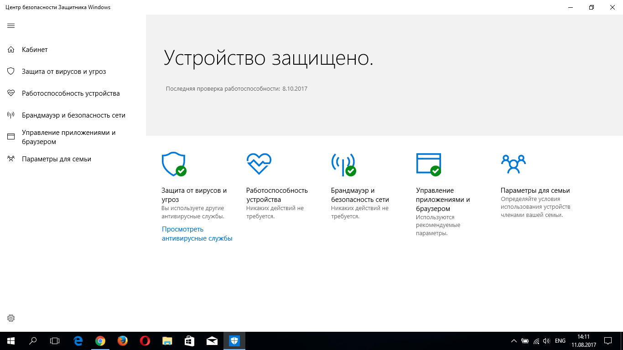Screen dimensions: 623x350
Task: Click the firewall network antenna tile icon
Action: (x=343, y=165)
